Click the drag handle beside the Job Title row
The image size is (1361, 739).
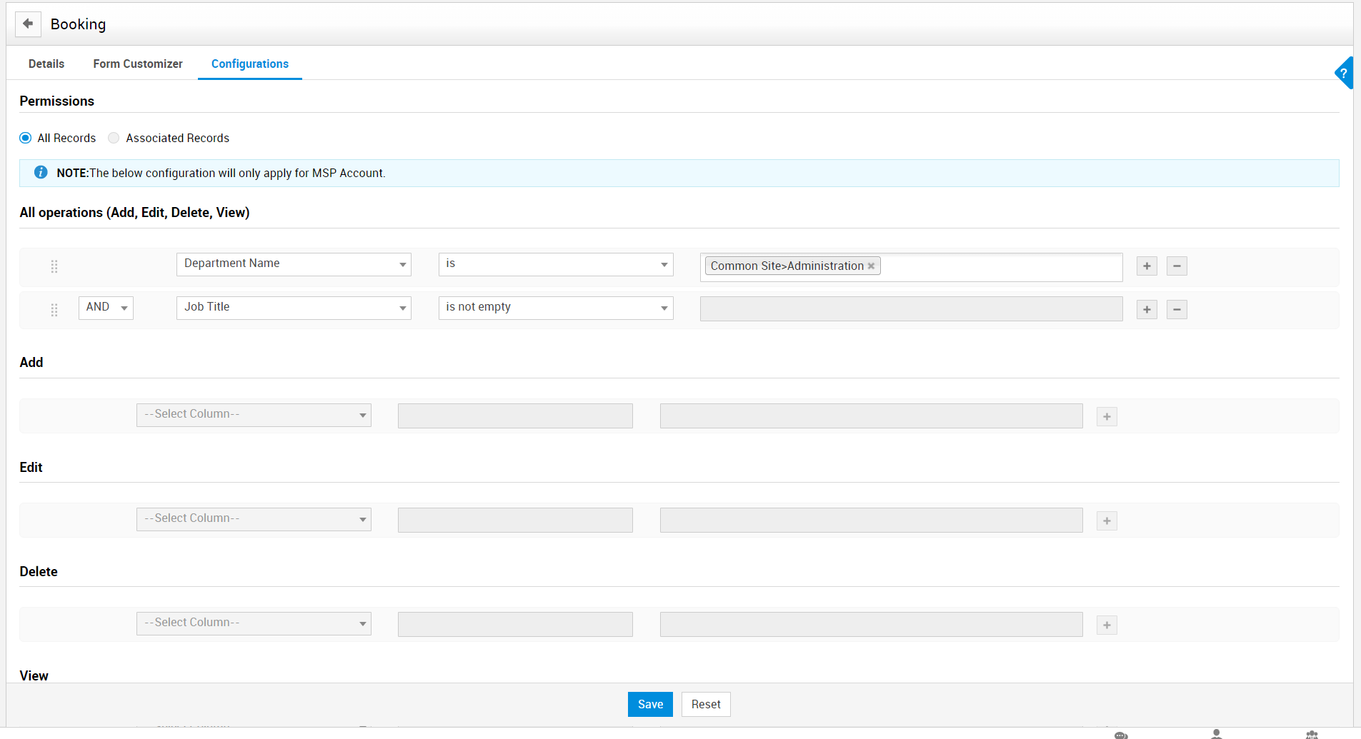coord(54,310)
